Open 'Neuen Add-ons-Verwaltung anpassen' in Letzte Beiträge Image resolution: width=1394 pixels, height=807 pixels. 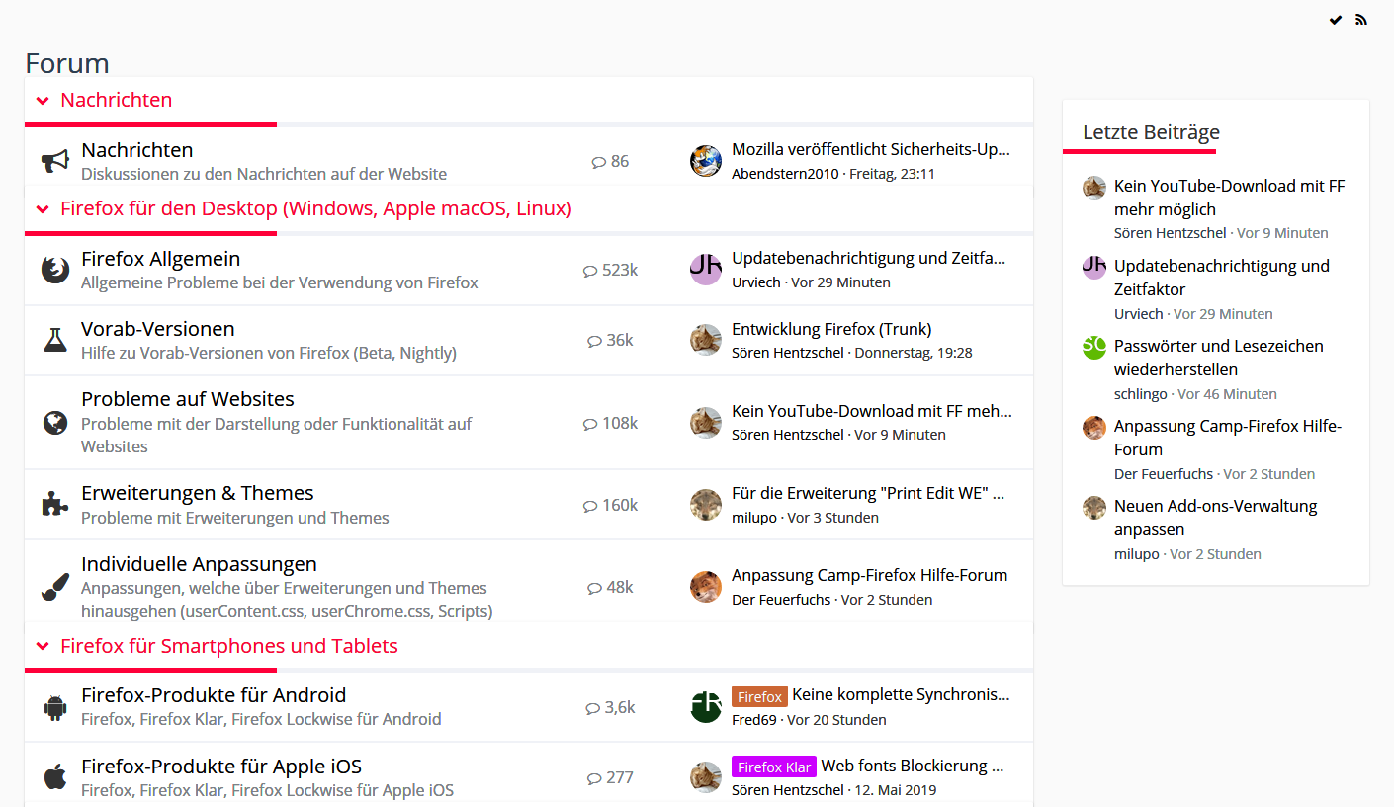pyautogui.click(x=1216, y=518)
